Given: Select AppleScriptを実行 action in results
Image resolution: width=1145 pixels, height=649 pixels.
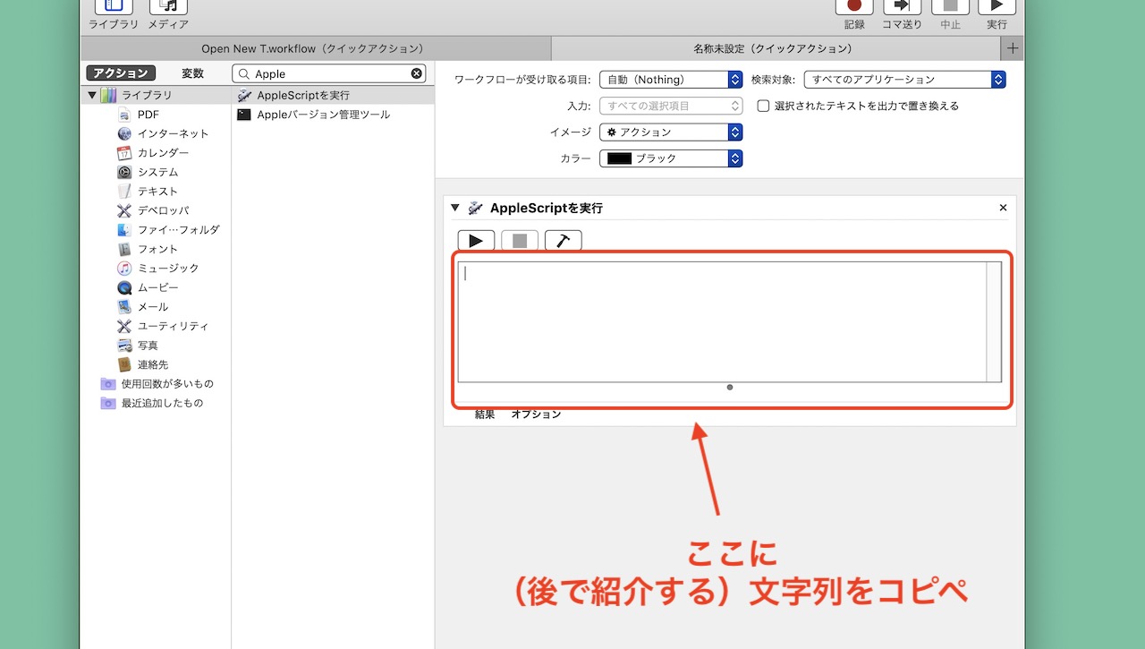Looking at the screenshot, I should 333,95.
